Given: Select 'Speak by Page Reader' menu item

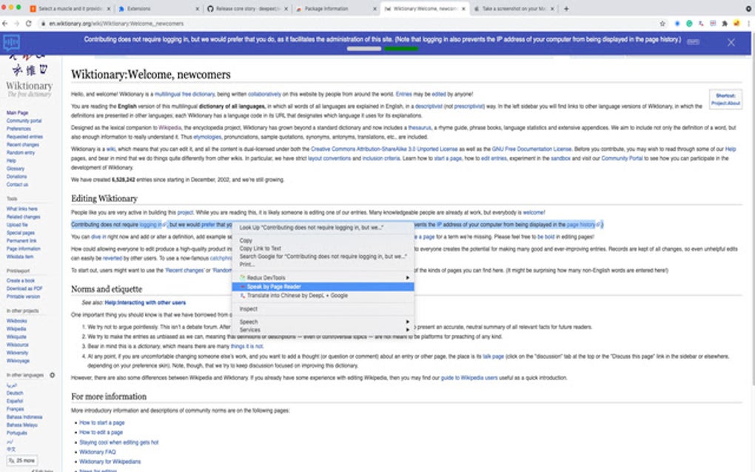Looking at the screenshot, I should tap(323, 287).
